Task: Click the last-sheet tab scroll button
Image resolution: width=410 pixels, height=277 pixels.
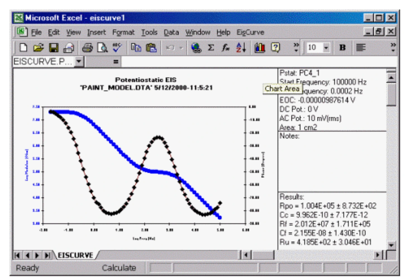Action: pos(47,255)
